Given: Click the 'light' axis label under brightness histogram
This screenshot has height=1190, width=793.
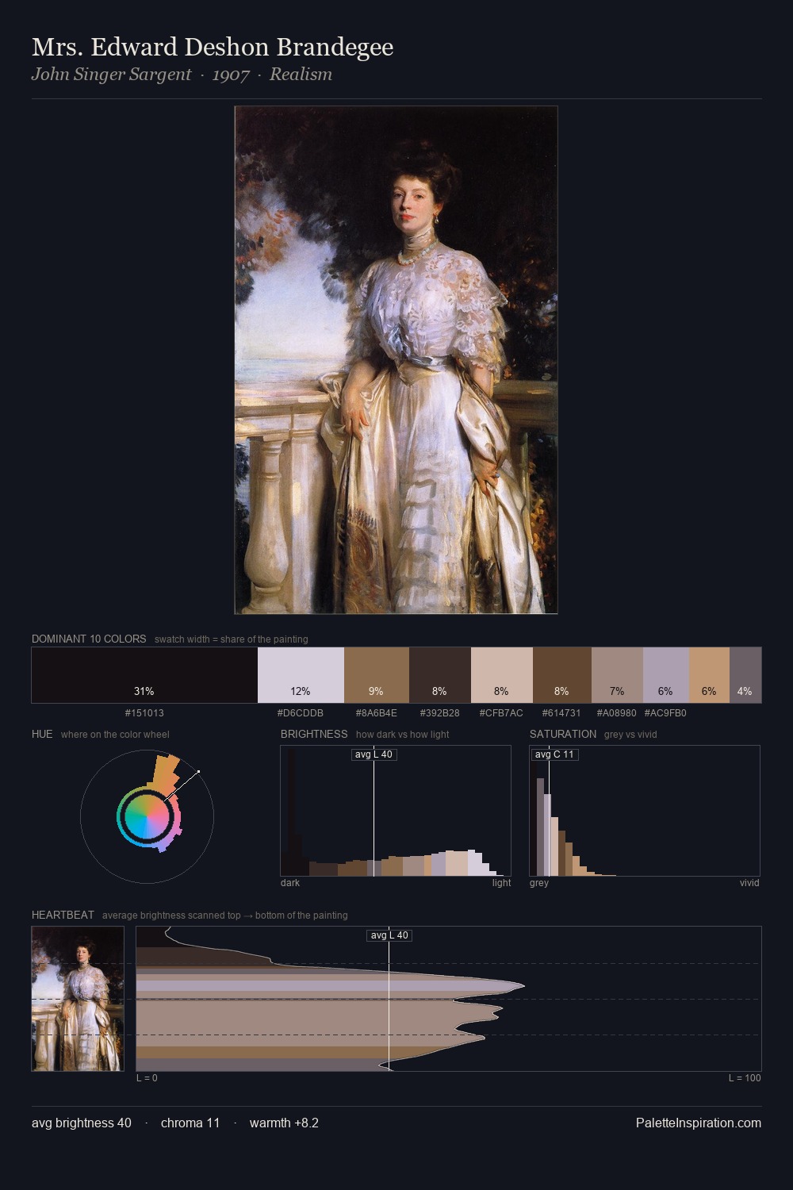Looking at the screenshot, I should (x=501, y=883).
